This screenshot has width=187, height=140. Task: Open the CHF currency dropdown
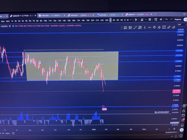(x=182, y=25)
